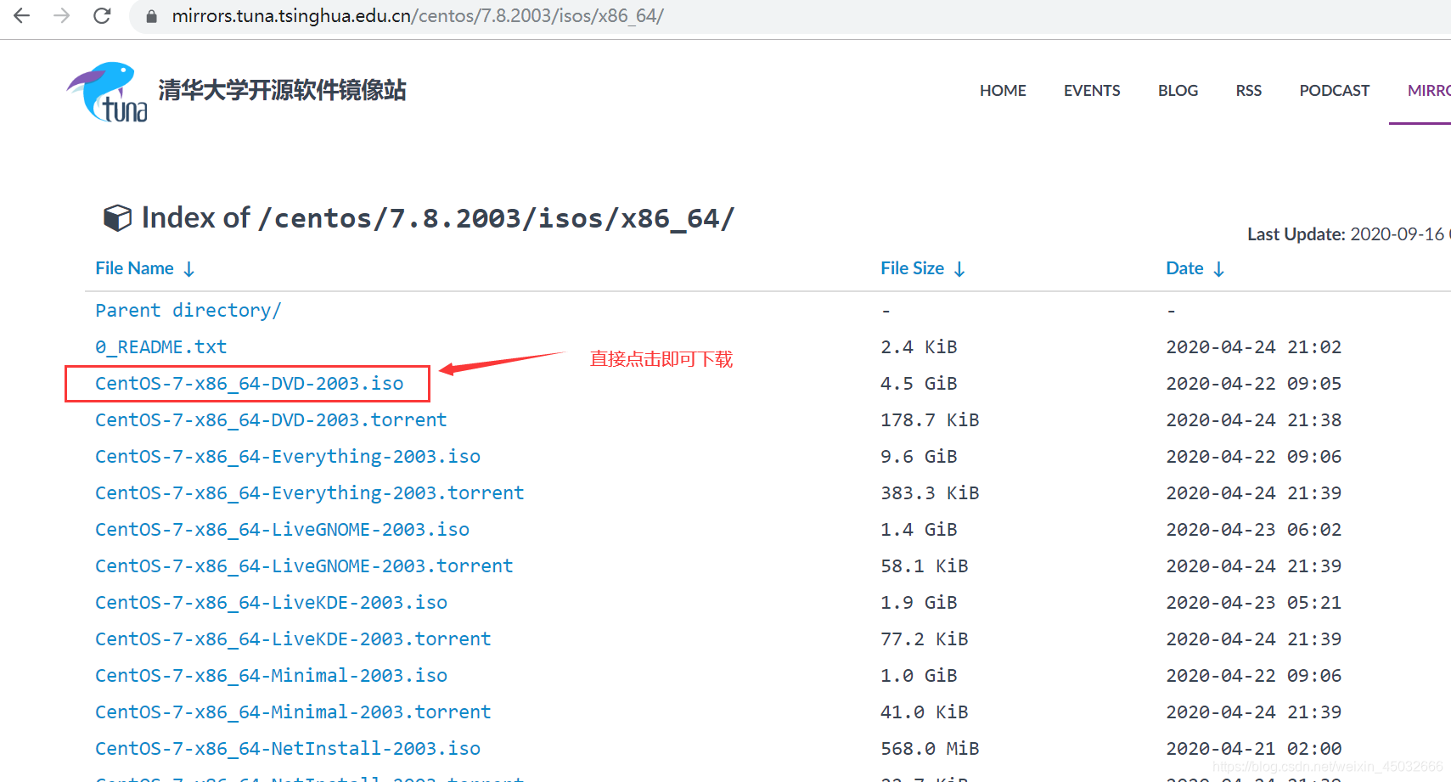Click the site title 清华大学开源软件镜像站
This screenshot has width=1451, height=782.
pyautogui.click(x=282, y=90)
